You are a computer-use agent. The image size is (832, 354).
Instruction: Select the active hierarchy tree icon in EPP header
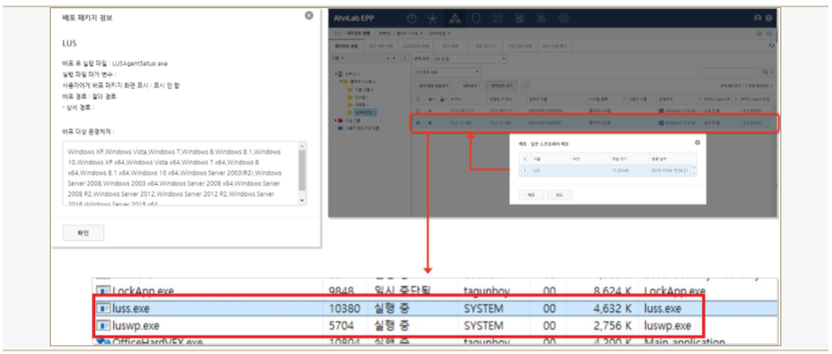[x=455, y=18]
